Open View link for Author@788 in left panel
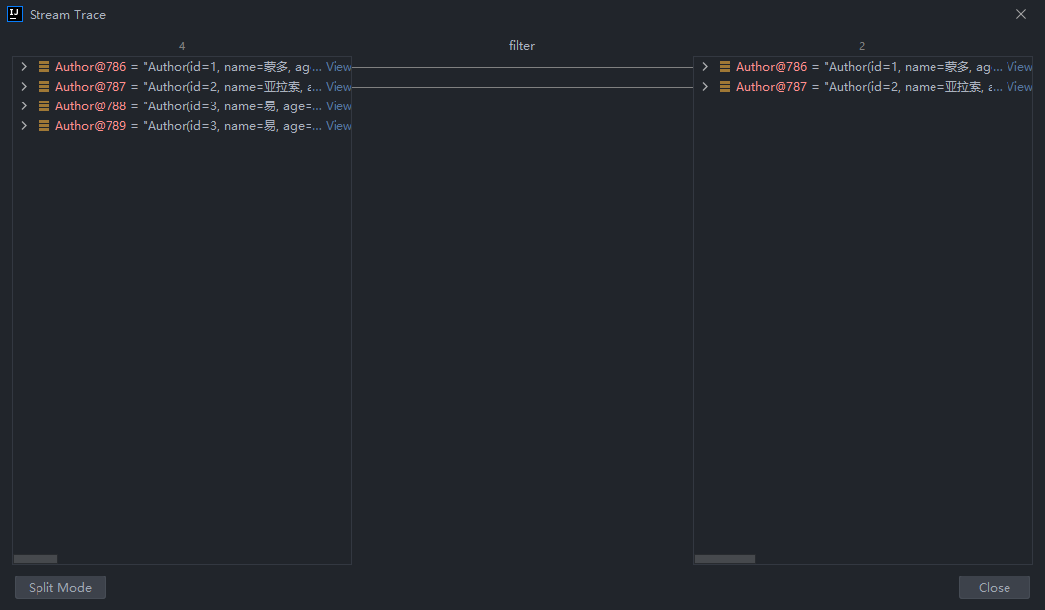 point(338,106)
